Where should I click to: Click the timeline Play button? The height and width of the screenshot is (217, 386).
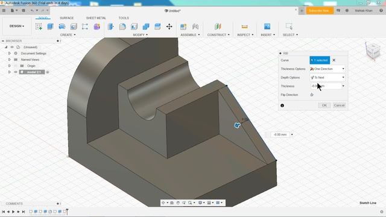(x=13, y=212)
